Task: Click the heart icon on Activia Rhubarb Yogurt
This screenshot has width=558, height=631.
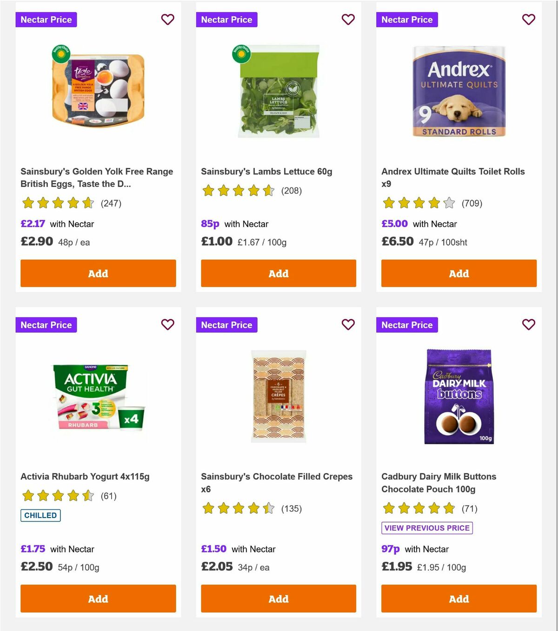Action: click(167, 324)
